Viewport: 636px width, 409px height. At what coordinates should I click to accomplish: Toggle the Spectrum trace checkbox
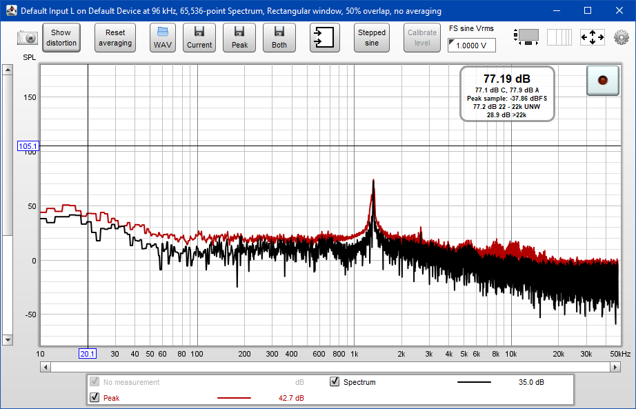point(335,381)
